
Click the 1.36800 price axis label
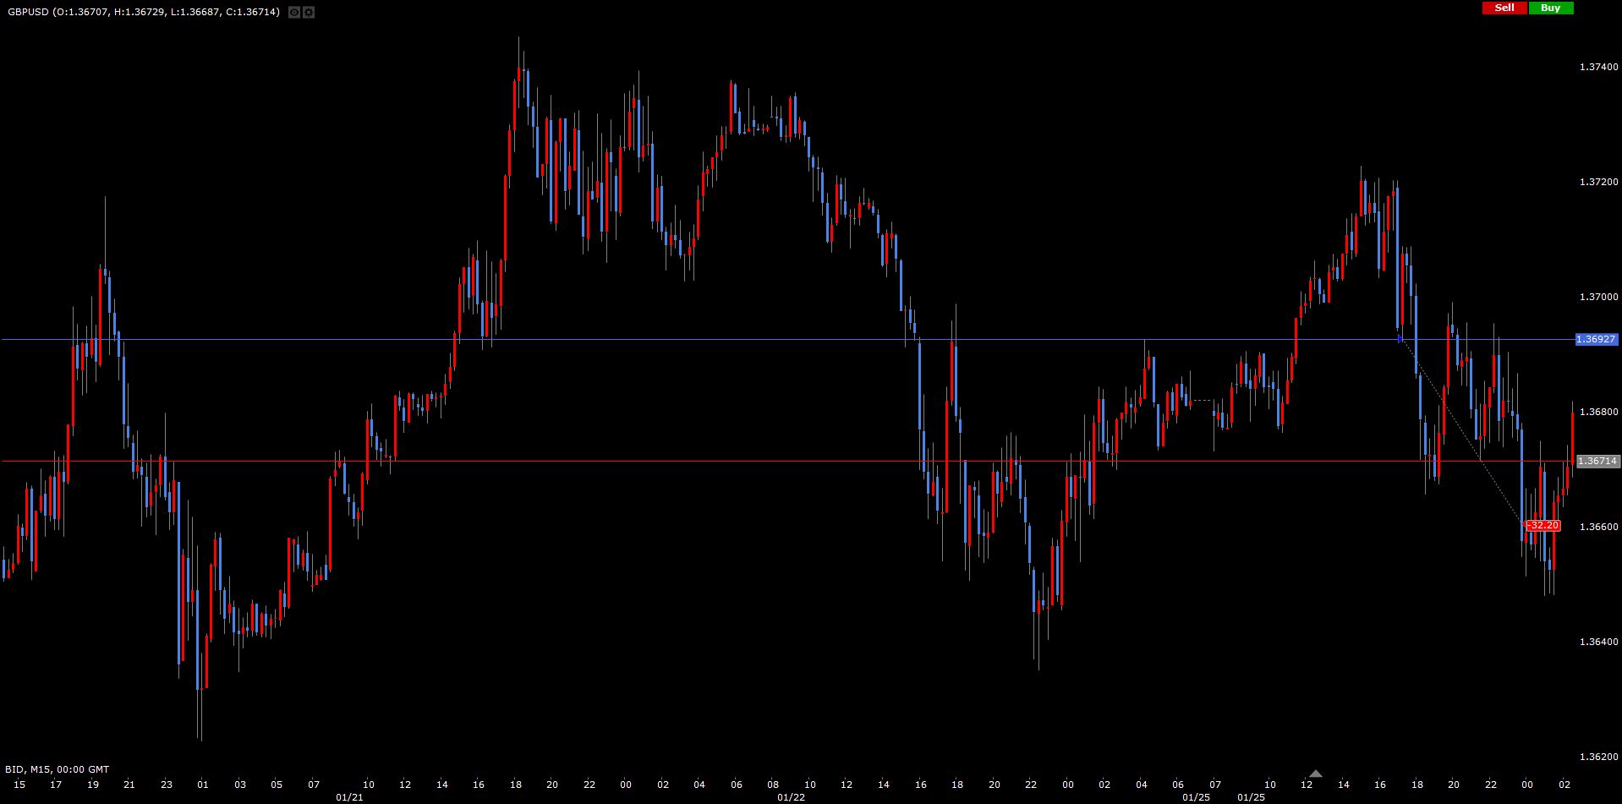tap(1598, 412)
